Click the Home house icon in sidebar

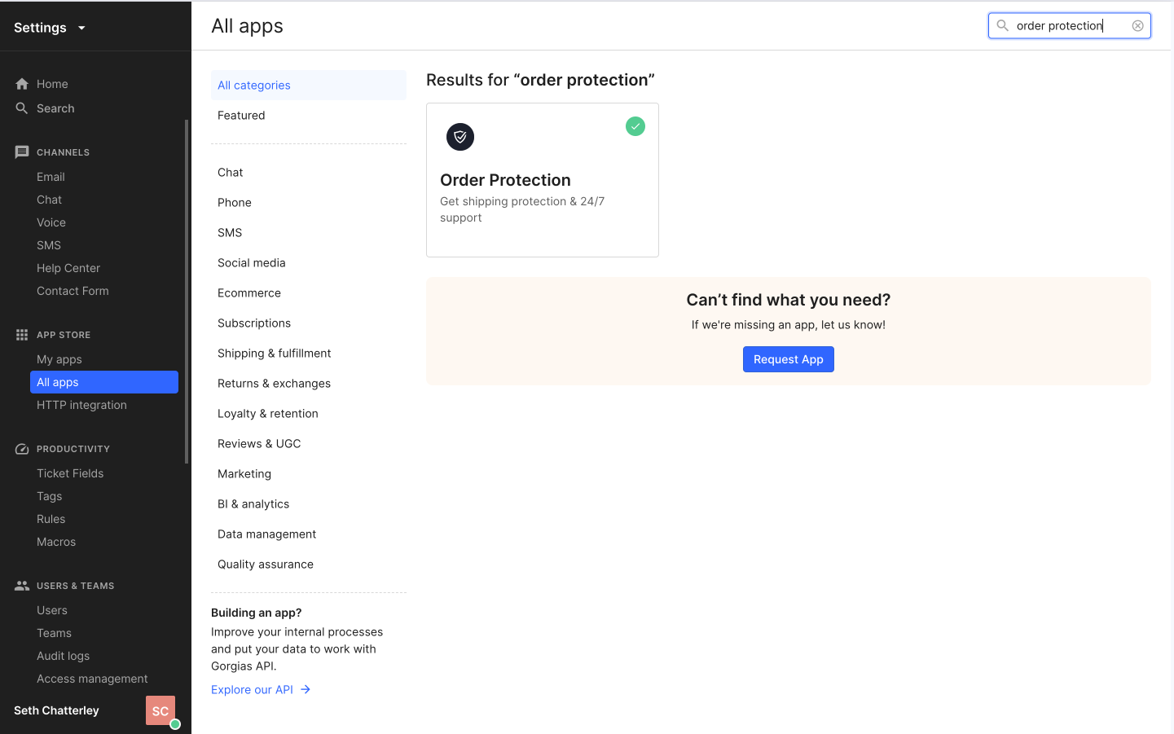click(x=22, y=84)
